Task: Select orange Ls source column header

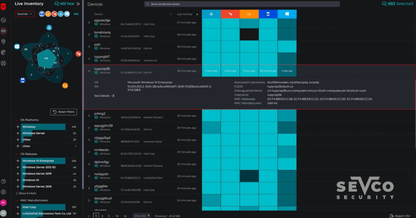Action: pyautogui.click(x=249, y=14)
